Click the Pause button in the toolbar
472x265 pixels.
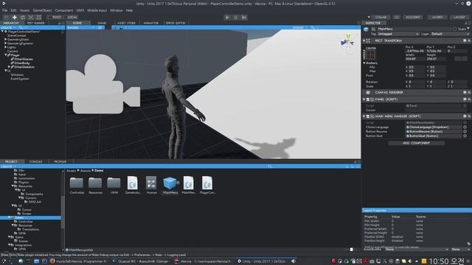pyautogui.click(x=236, y=18)
